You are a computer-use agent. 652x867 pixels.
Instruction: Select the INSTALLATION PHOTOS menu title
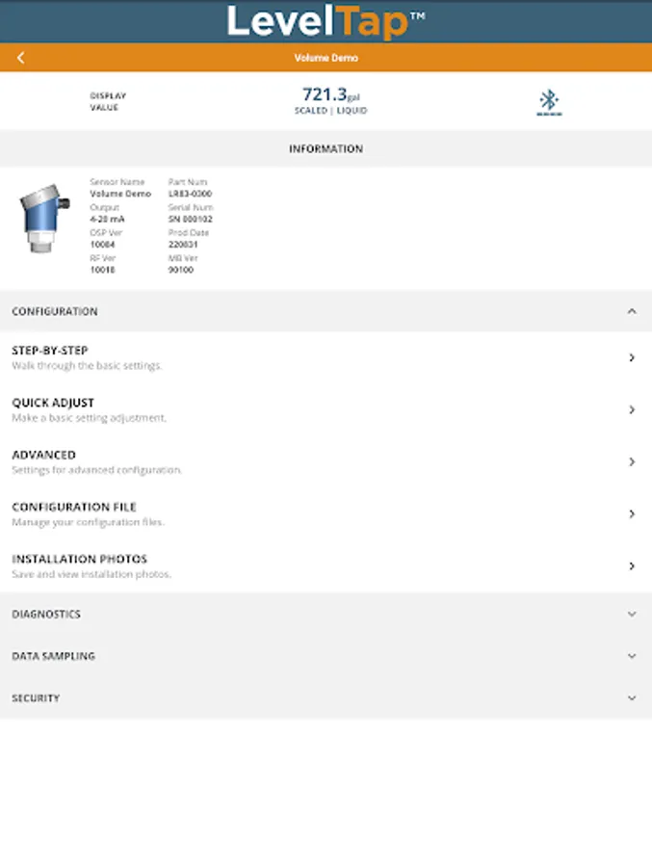click(x=80, y=559)
